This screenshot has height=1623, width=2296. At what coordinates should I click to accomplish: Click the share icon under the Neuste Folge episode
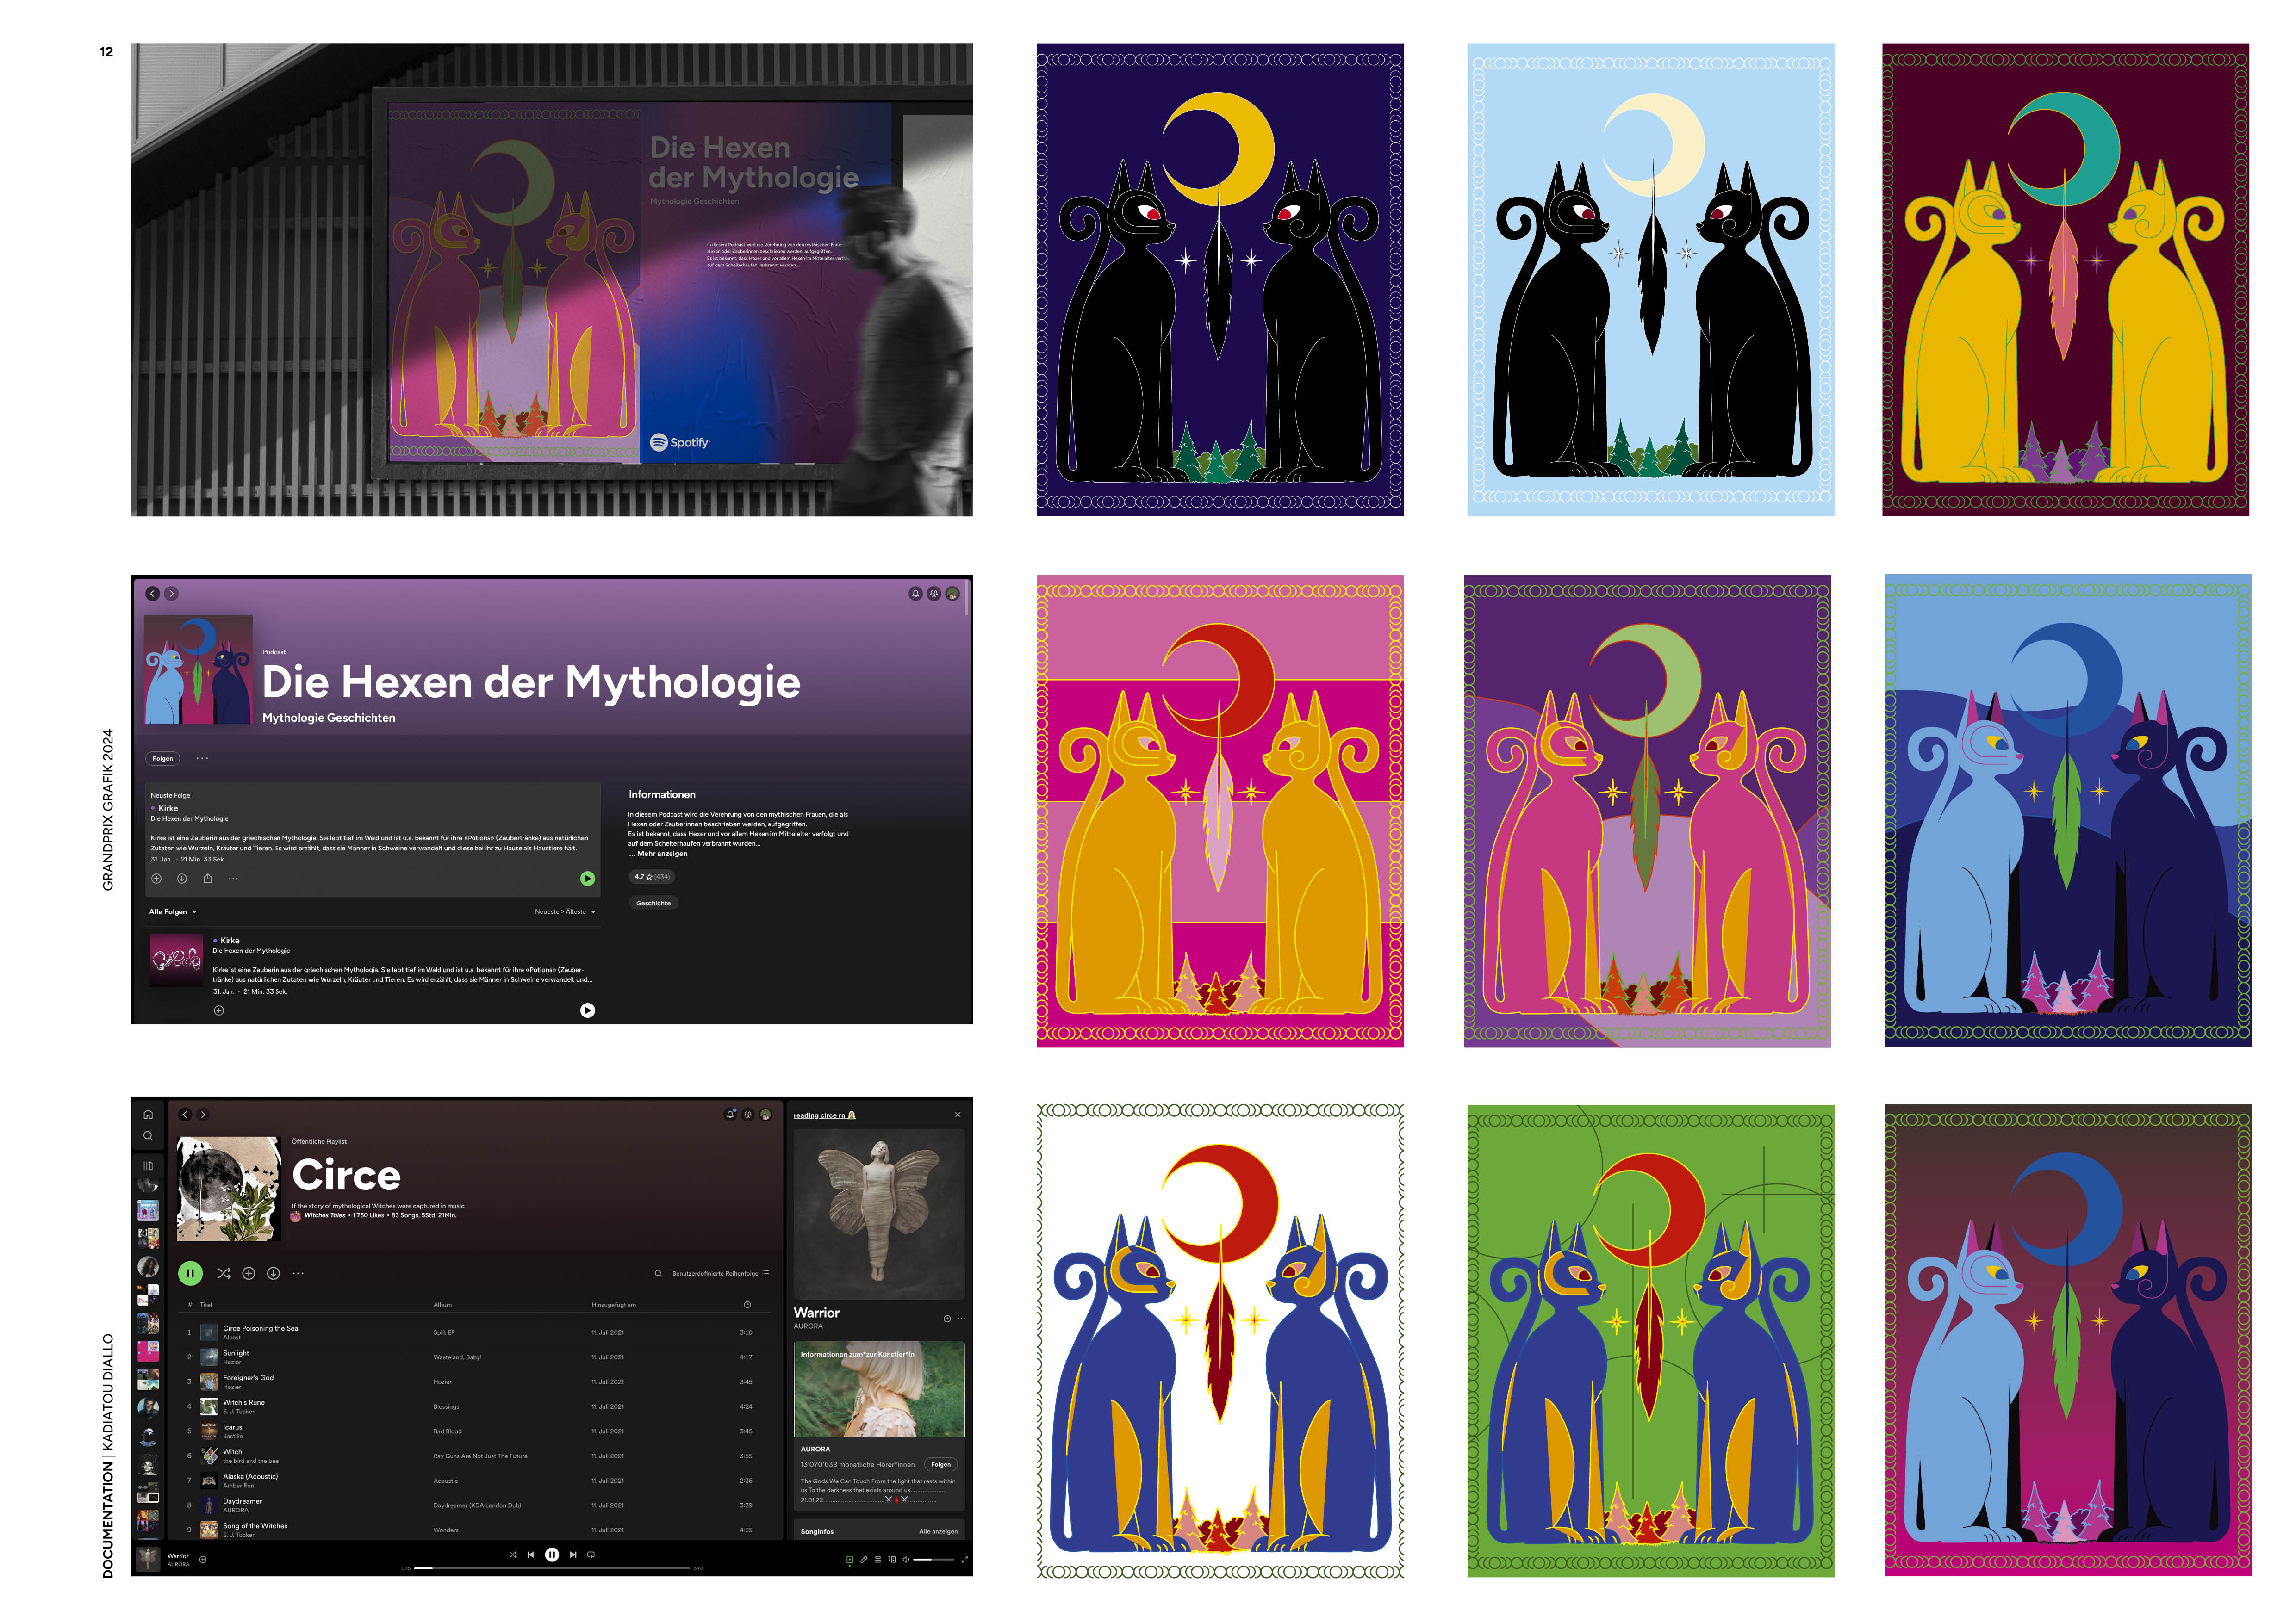click(208, 879)
